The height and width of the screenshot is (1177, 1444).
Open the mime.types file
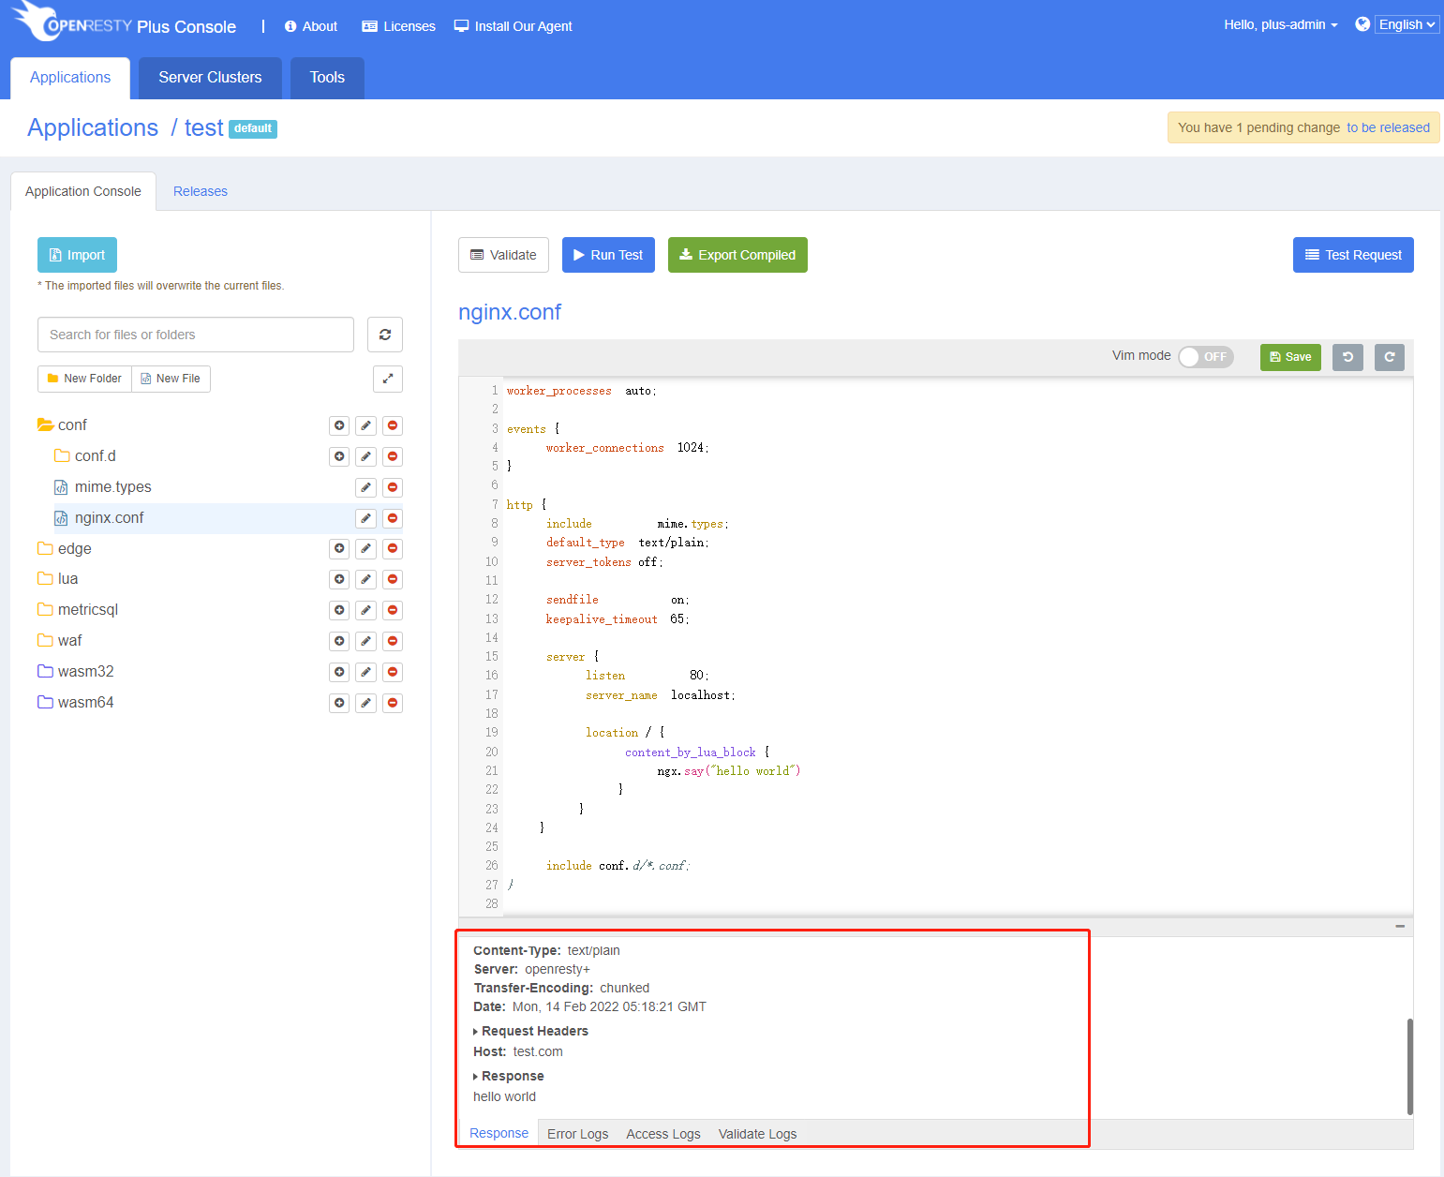point(112,487)
